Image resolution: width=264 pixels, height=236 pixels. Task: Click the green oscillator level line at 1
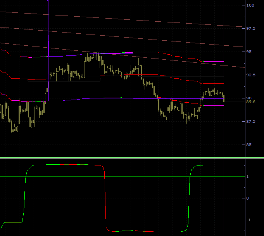click(x=123, y=177)
